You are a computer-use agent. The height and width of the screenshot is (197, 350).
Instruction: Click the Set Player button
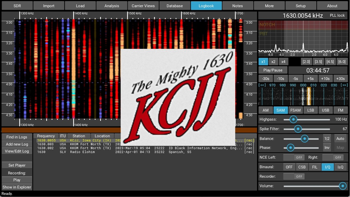pyautogui.click(x=17, y=165)
